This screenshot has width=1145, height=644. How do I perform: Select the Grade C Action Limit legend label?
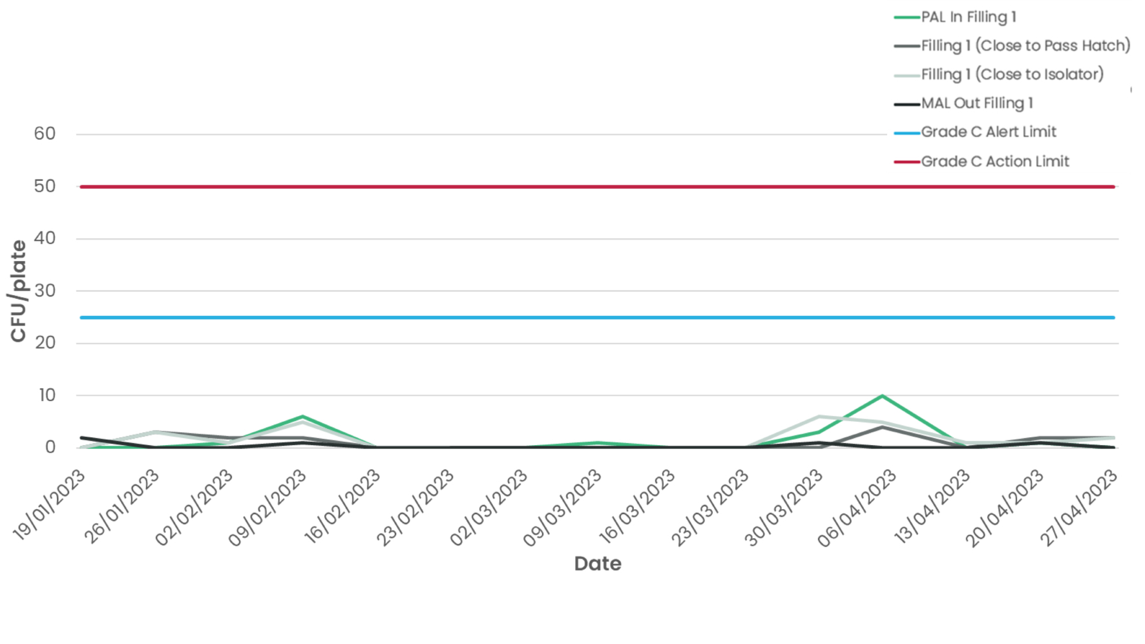pos(994,161)
